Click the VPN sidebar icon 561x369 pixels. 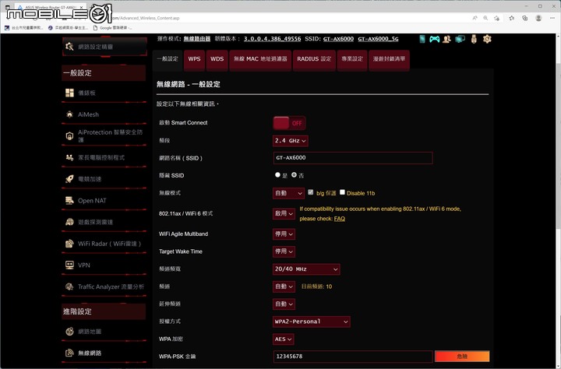click(x=69, y=265)
